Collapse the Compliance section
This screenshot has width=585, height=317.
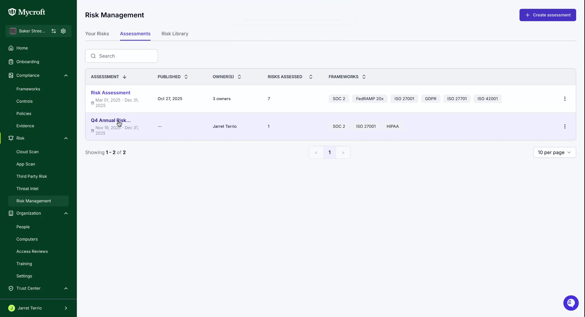(66, 75)
